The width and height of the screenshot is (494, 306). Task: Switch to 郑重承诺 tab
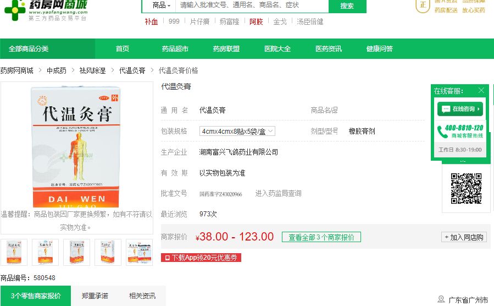(95, 296)
